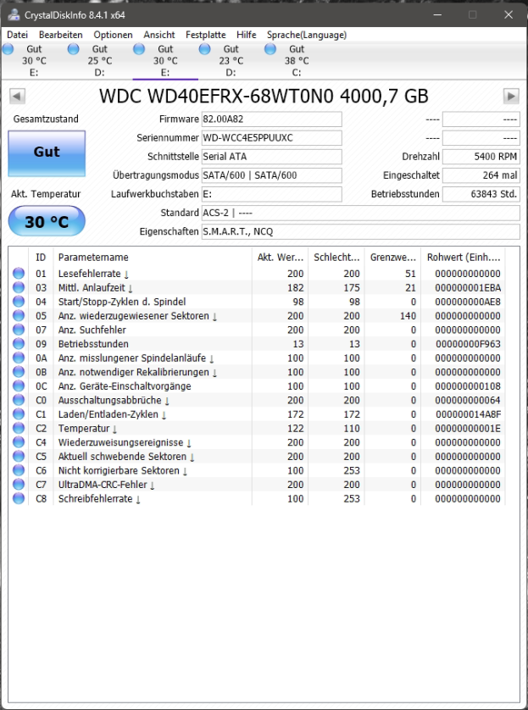
Task: Click the status orb for Mittl. Anlaufzeit
Action: coord(19,287)
